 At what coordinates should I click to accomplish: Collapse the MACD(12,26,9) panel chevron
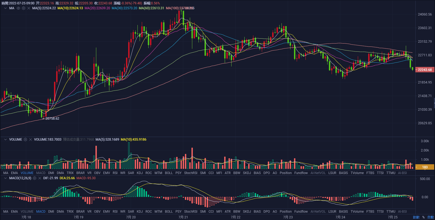pos(5,178)
